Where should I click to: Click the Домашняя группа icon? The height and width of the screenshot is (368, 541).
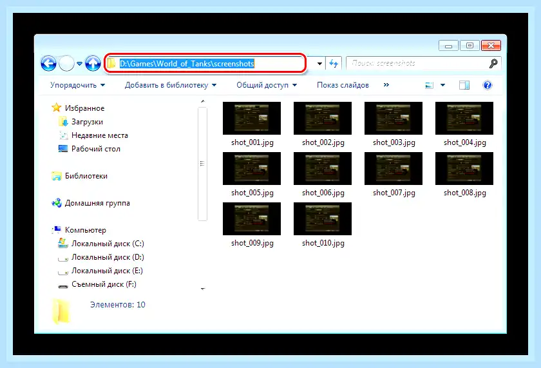coord(56,203)
